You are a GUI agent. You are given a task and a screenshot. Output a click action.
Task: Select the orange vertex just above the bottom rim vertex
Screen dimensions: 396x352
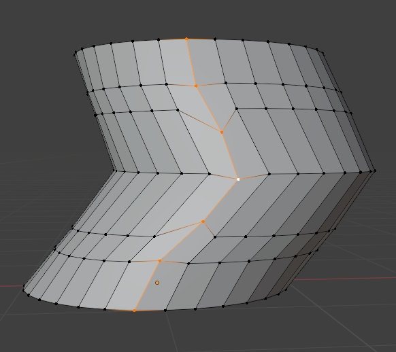point(160,261)
